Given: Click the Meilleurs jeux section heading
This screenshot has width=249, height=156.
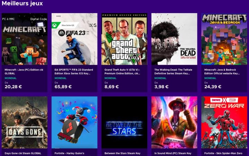Looking at the screenshot, I should coord(22,4).
